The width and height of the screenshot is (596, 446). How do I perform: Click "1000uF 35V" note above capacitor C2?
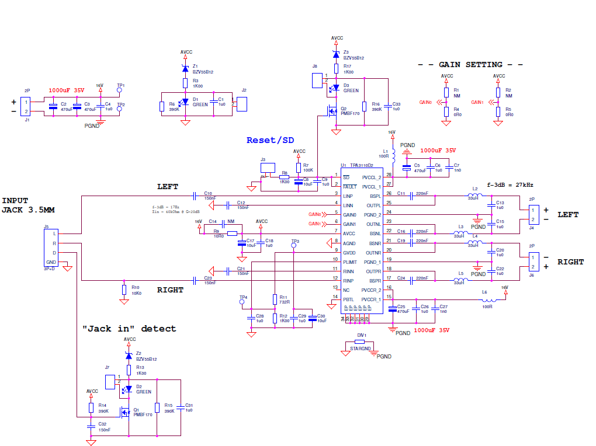coord(67,90)
